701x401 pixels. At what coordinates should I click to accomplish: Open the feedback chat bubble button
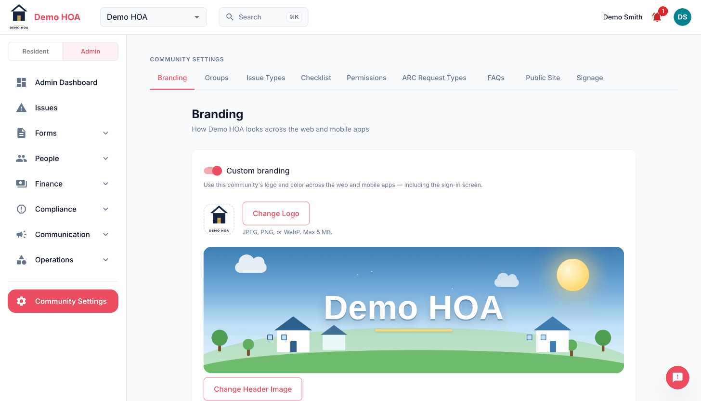pyautogui.click(x=677, y=377)
